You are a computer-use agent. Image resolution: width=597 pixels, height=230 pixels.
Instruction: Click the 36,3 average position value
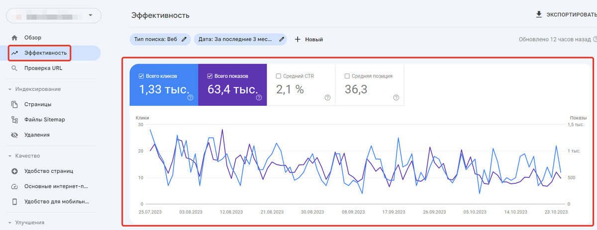(356, 89)
